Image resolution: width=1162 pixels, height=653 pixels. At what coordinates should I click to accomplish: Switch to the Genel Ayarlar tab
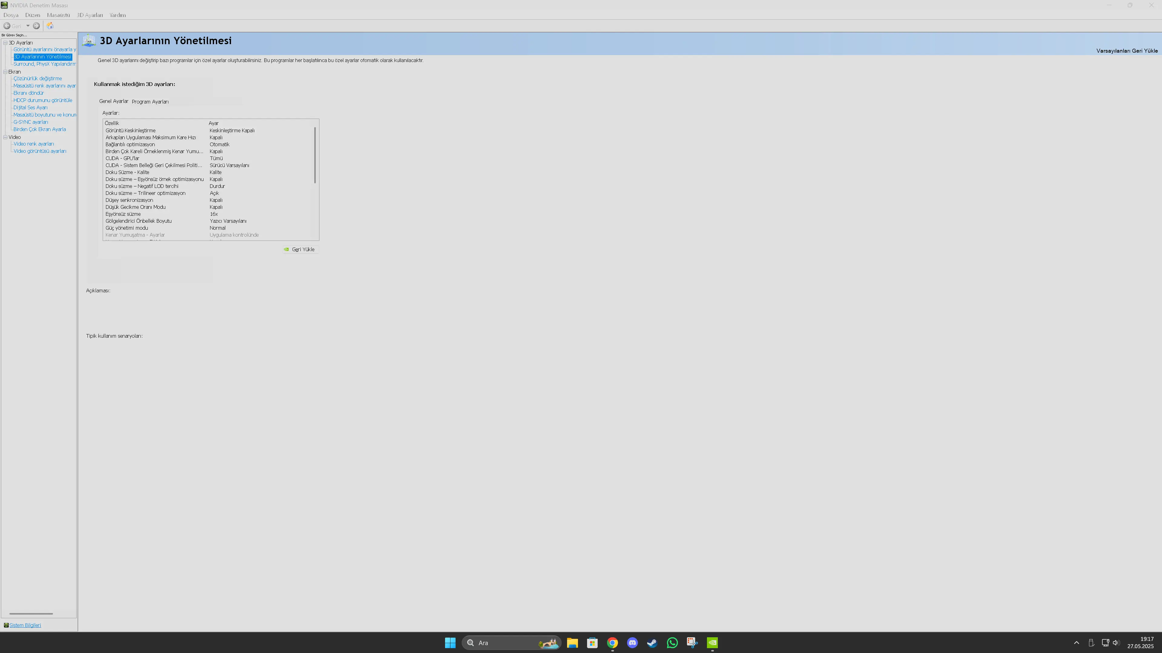click(x=114, y=101)
